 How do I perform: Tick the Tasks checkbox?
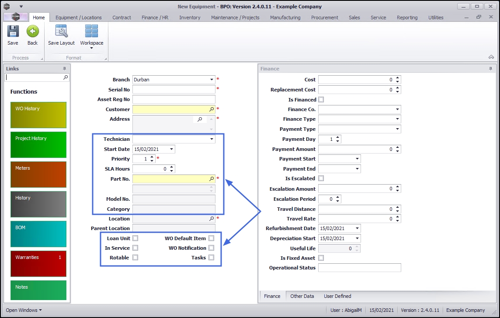tap(211, 257)
